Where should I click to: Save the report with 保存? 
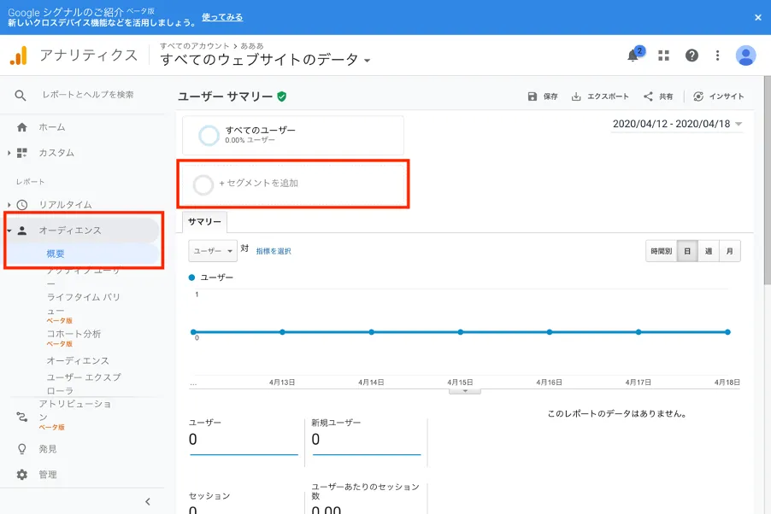point(543,96)
